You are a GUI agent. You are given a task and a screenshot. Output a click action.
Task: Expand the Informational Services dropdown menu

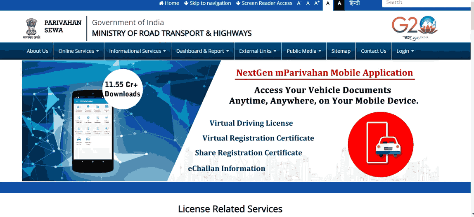(x=137, y=51)
